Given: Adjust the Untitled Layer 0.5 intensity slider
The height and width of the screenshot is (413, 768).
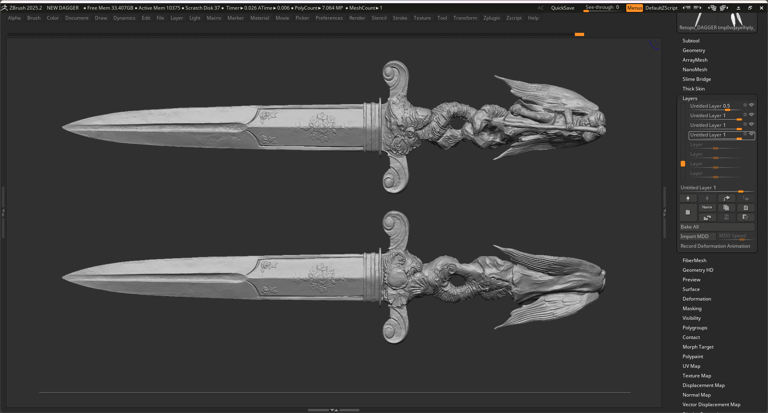Looking at the screenshot, I should pyautogui.click(x=715, y=106).
